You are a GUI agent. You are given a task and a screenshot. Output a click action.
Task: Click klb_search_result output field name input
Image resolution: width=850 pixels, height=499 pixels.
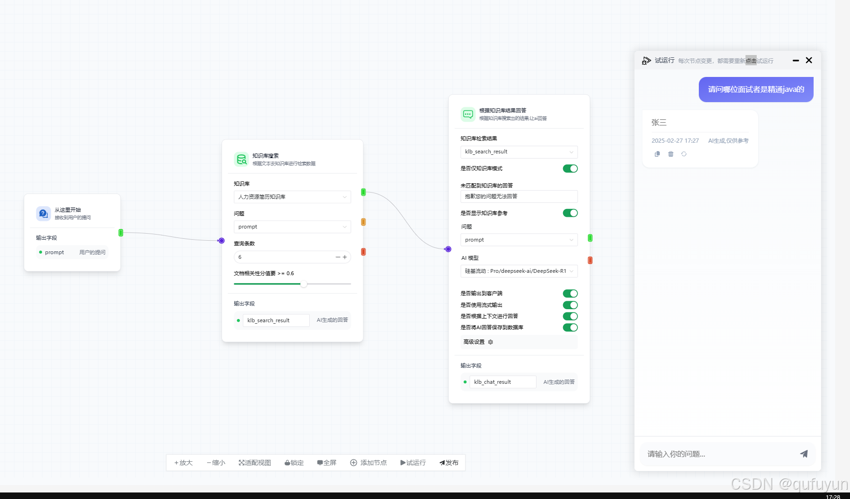(276, 320)
